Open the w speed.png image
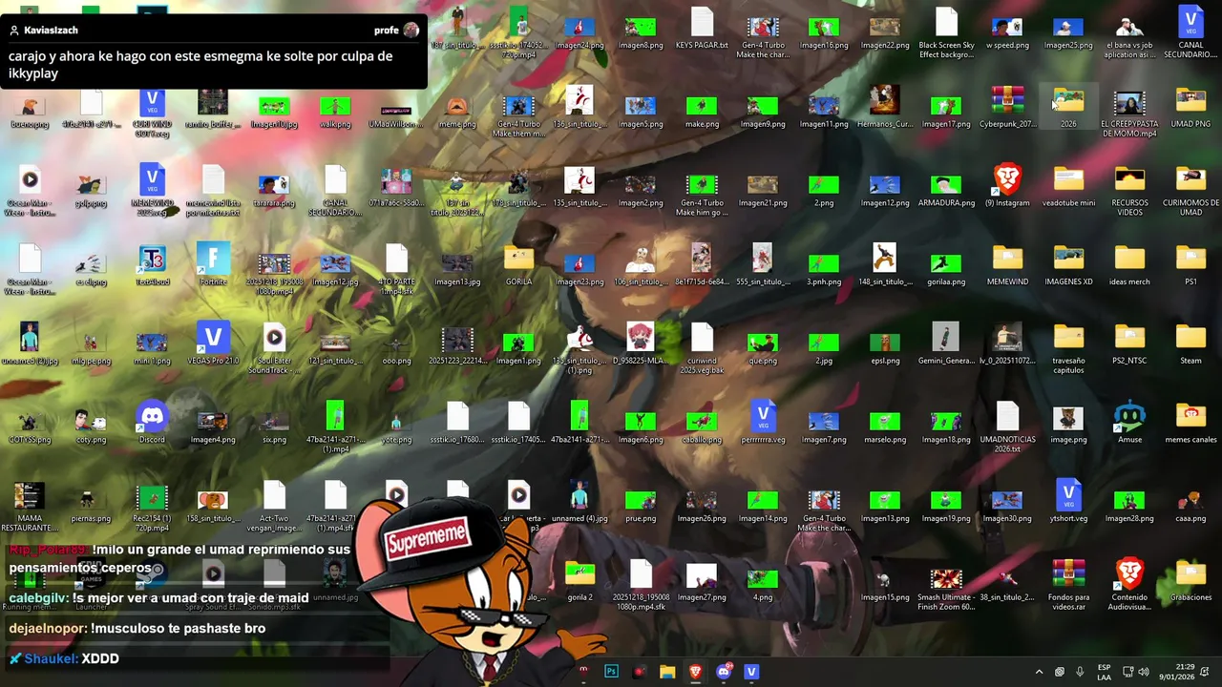 click(1007, 28)
